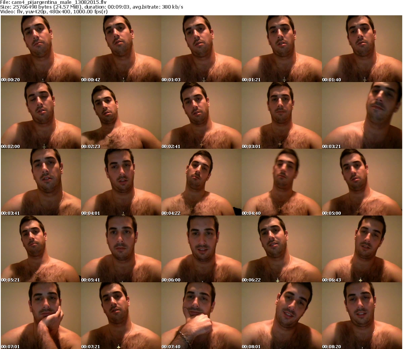
Task: Open the thumbnail stamped 00:01:03
Action: (201, 49)
